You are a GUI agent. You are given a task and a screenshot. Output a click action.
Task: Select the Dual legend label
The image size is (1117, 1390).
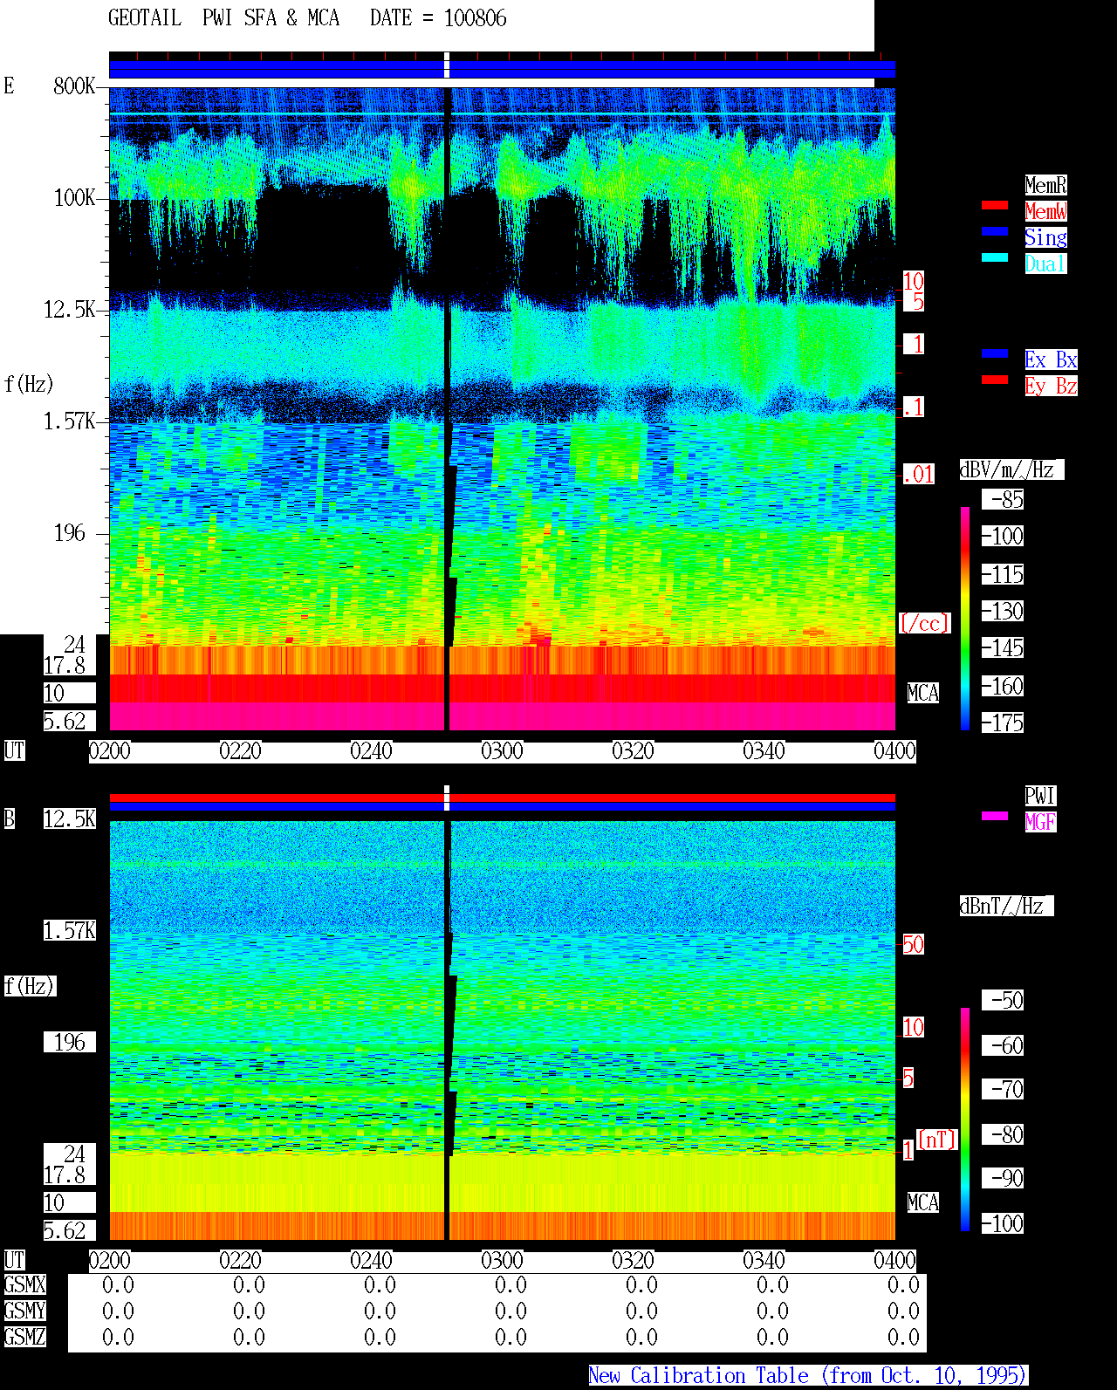1045,264
